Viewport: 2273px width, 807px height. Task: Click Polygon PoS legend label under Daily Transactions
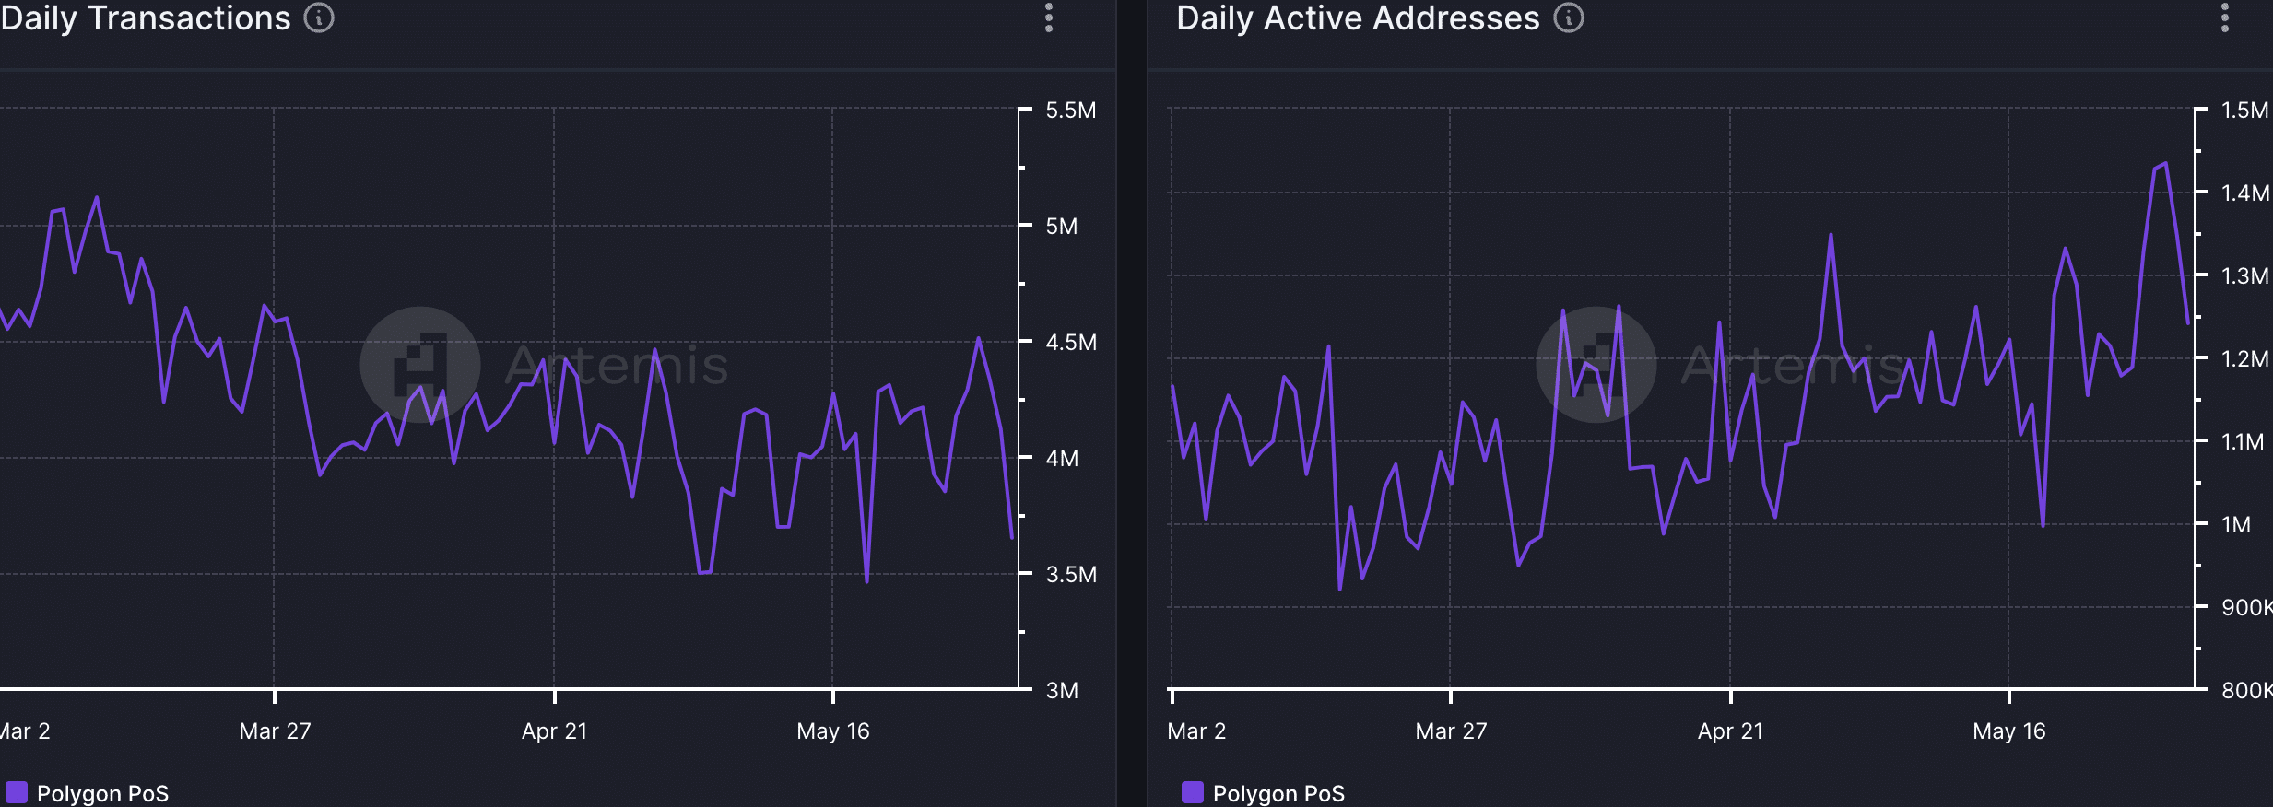coord(102,793)
